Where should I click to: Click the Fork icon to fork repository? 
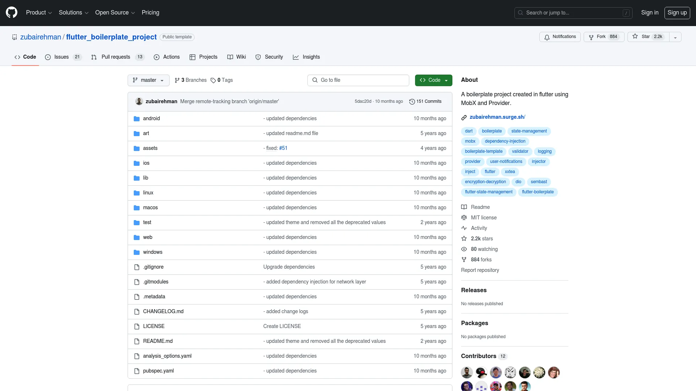point(591,37)
